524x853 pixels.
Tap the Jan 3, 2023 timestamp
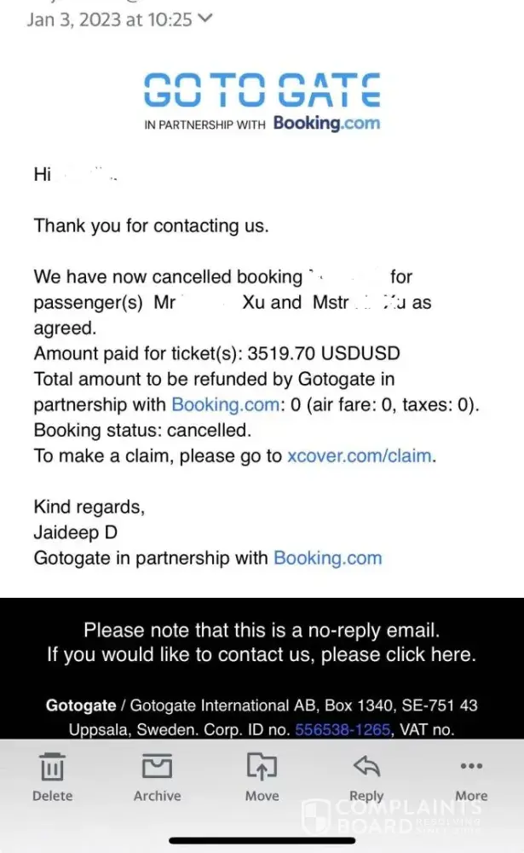pyautogui.click(x=110, y=20)
